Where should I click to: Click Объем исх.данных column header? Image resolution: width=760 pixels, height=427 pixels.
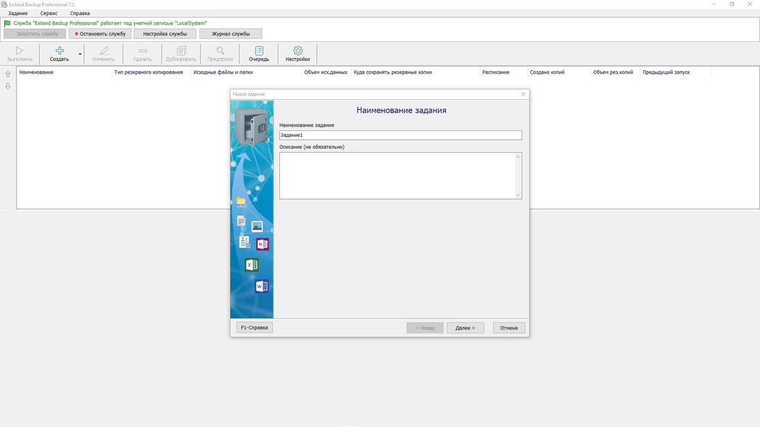pos(326,72)
